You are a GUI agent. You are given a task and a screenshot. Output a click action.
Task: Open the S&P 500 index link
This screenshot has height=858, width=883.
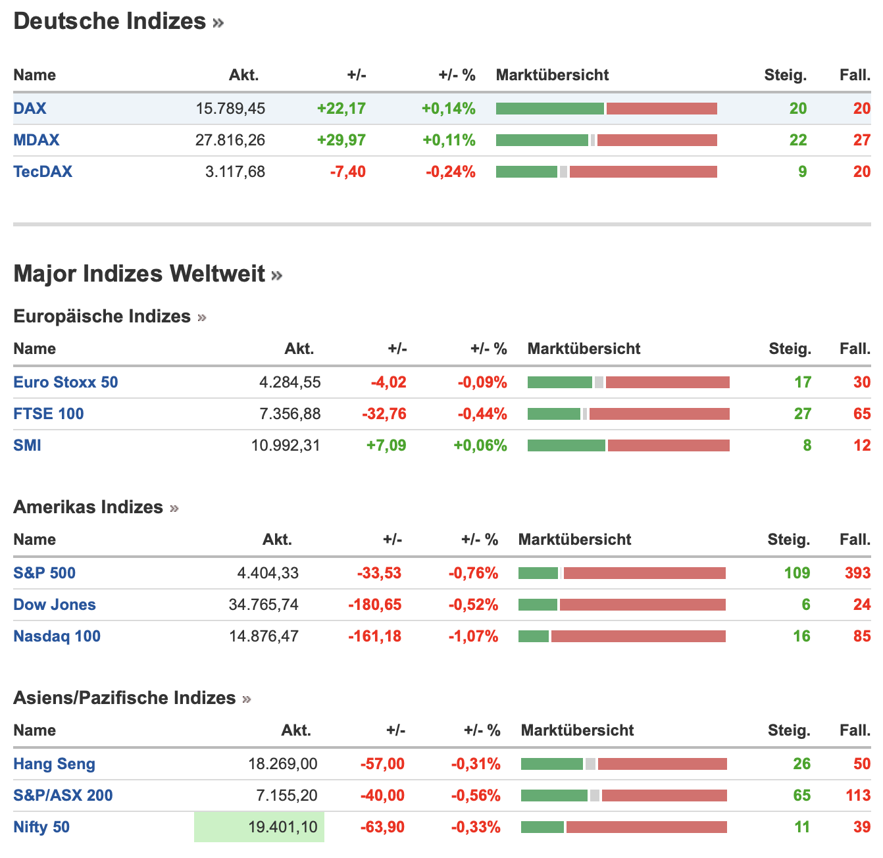(x=44, y=573)
